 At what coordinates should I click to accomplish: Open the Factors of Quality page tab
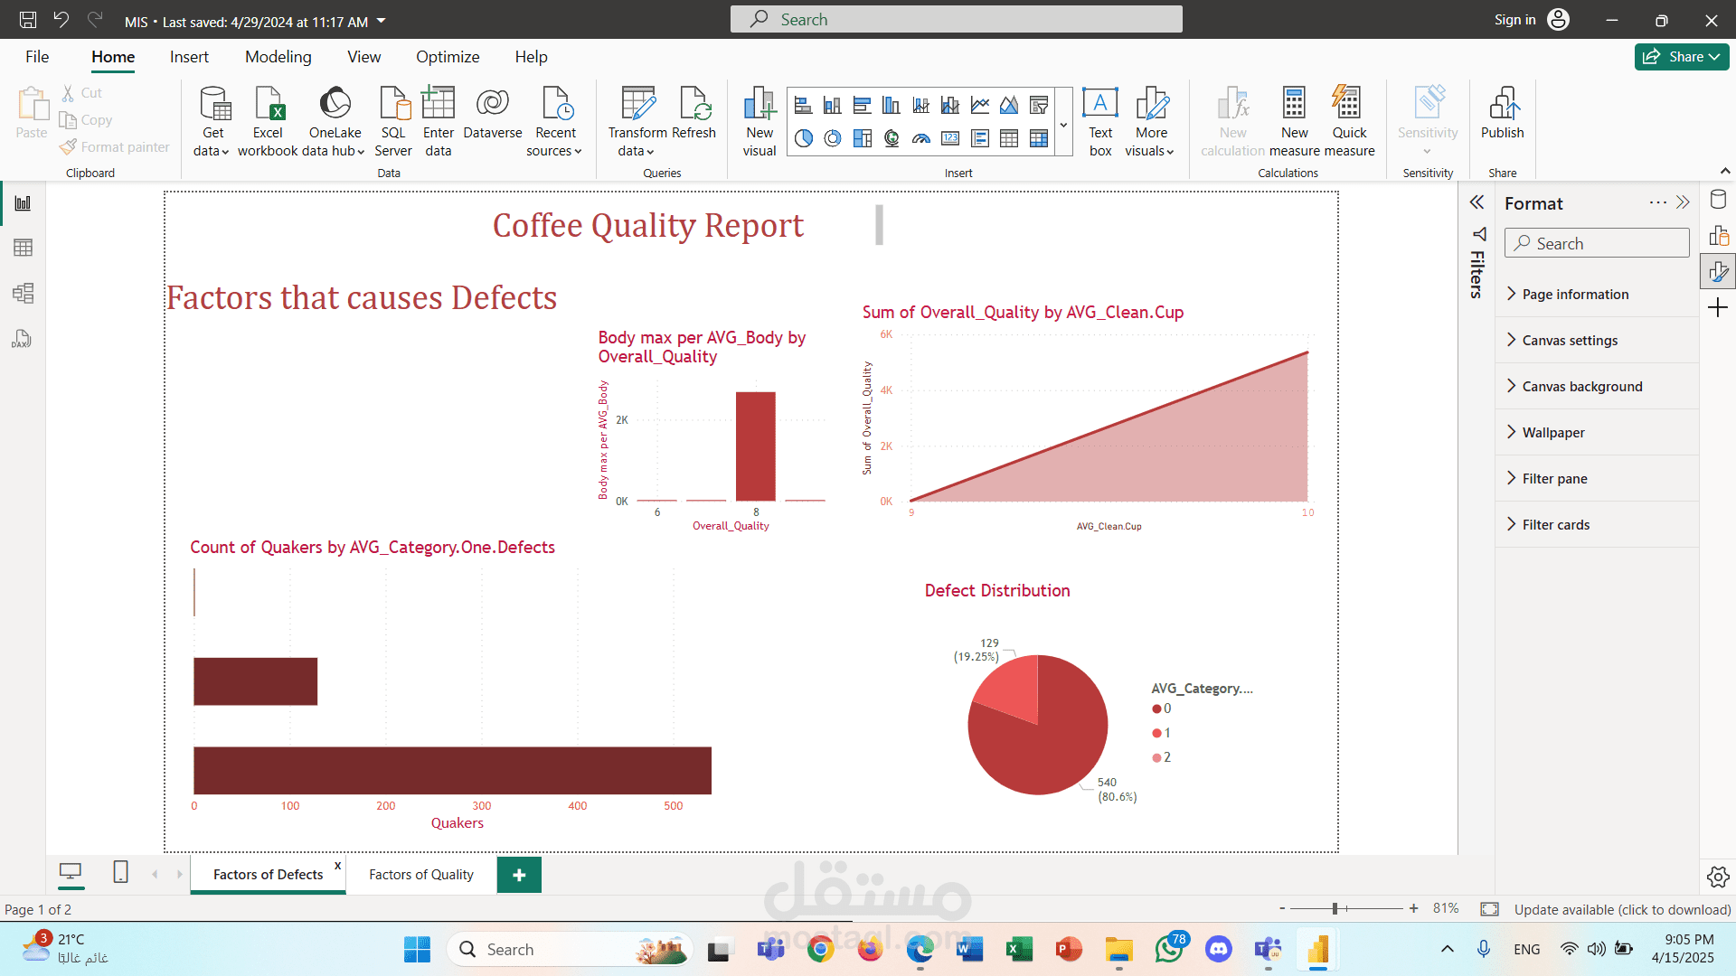pos(421,874)
